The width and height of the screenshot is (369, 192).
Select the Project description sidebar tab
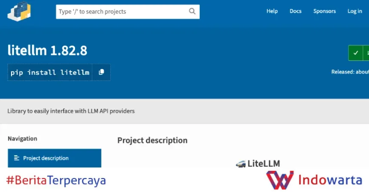(x=55, y=158)
